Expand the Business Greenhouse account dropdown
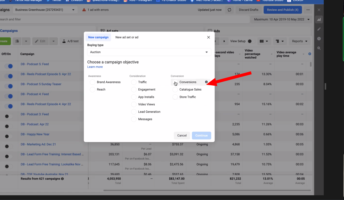The width and height of the screenshot is (344, 200). (x=45, y=10)
